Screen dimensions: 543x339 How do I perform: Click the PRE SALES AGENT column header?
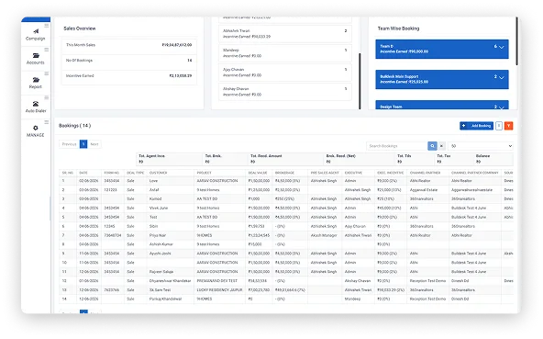(325, 173)
